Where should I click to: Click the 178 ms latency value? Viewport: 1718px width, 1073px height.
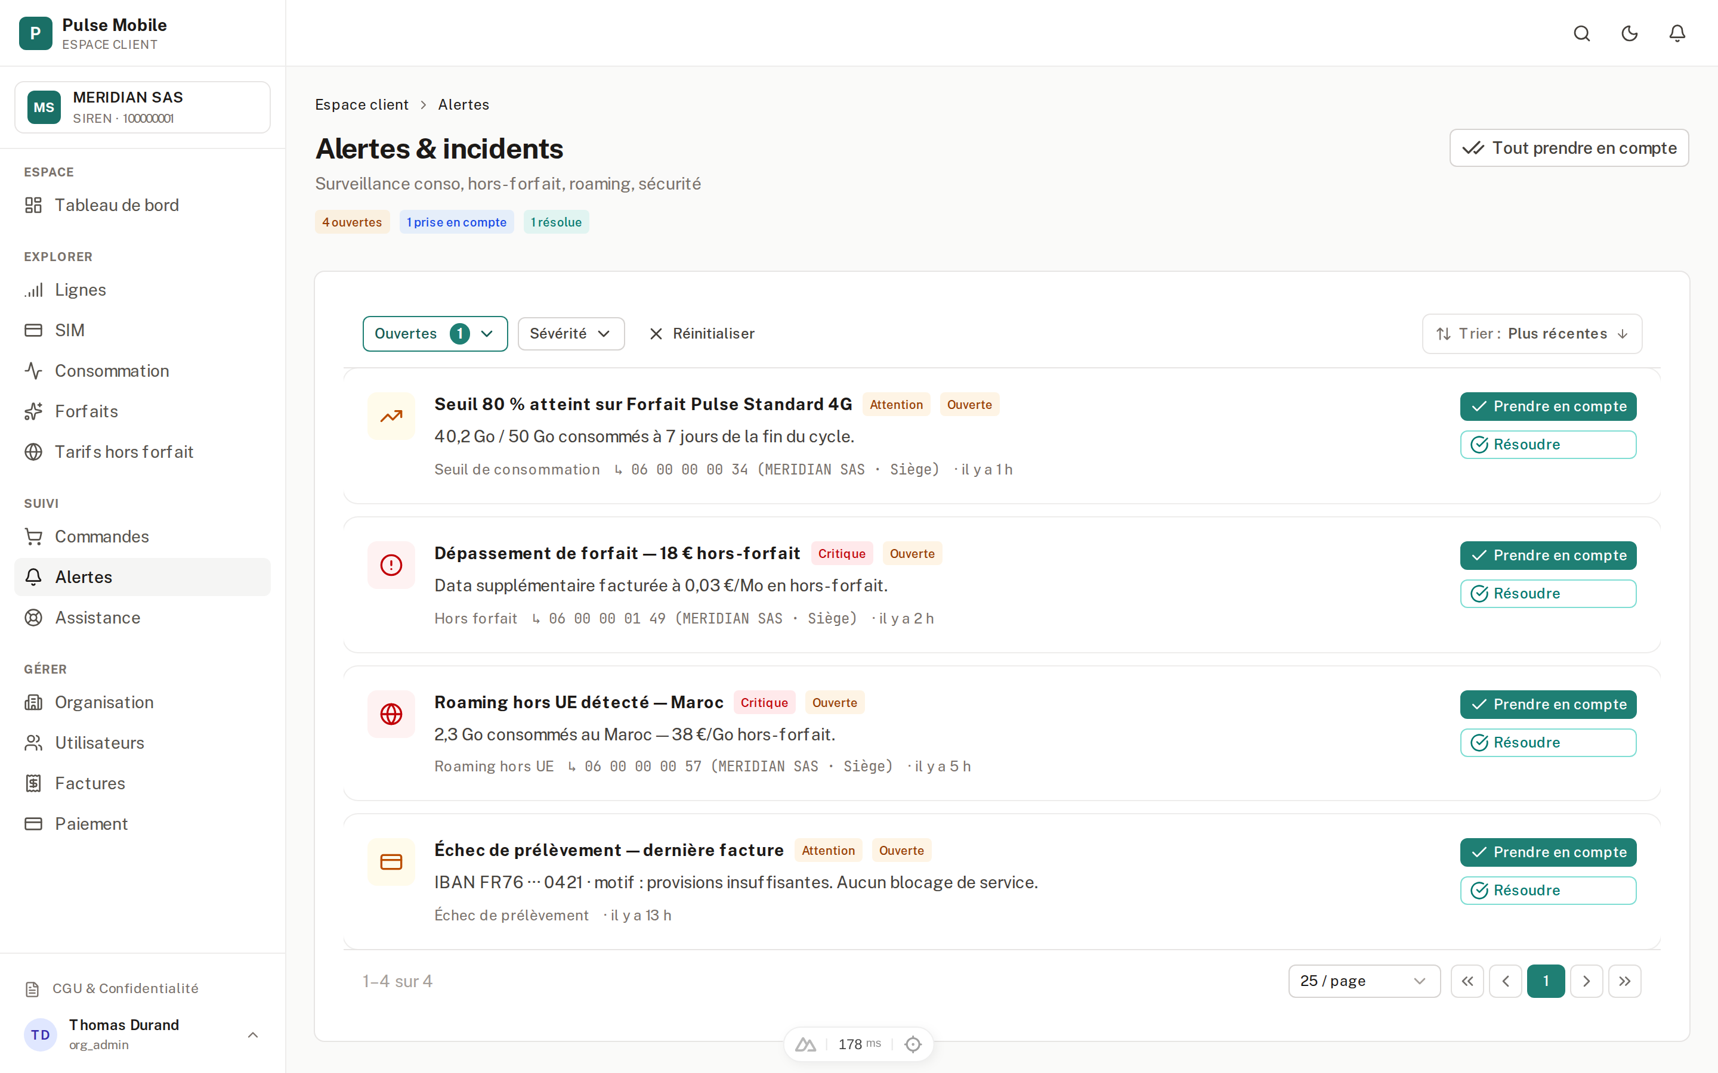click(x=860, y=1044)
